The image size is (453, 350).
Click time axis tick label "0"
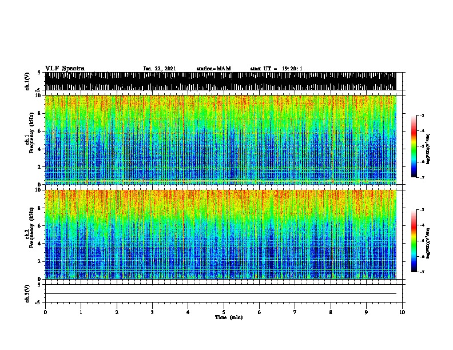[x=45, y=312]
